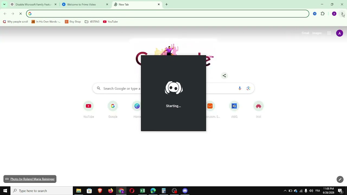Click the Type here to search box
347x195 pixels.
point(42,191)
